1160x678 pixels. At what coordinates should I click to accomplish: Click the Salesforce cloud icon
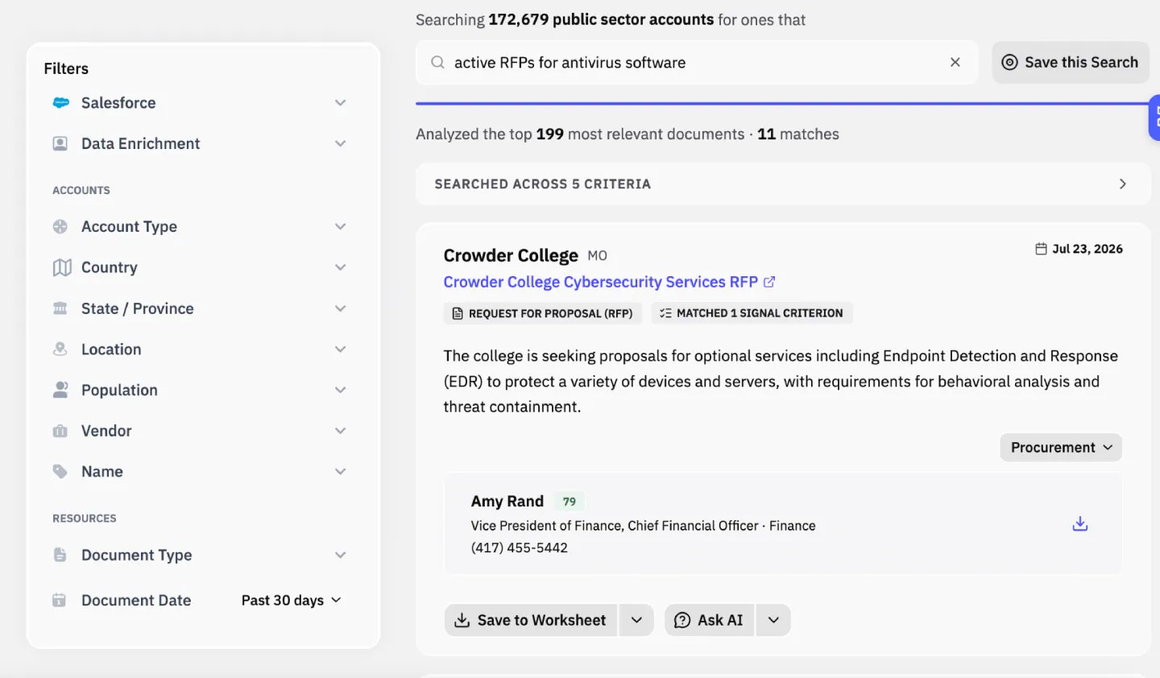point(61,102)
